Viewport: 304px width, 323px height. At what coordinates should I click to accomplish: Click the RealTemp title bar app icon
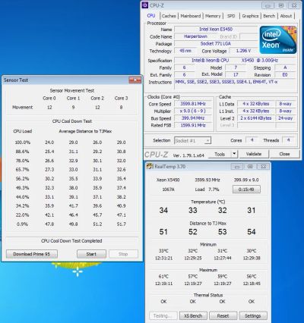coord(150,166)
